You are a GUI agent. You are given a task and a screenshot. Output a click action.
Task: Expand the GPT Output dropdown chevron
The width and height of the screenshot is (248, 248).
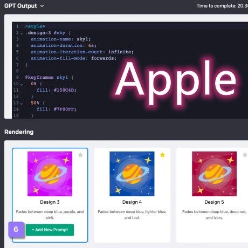click(42, 6)
